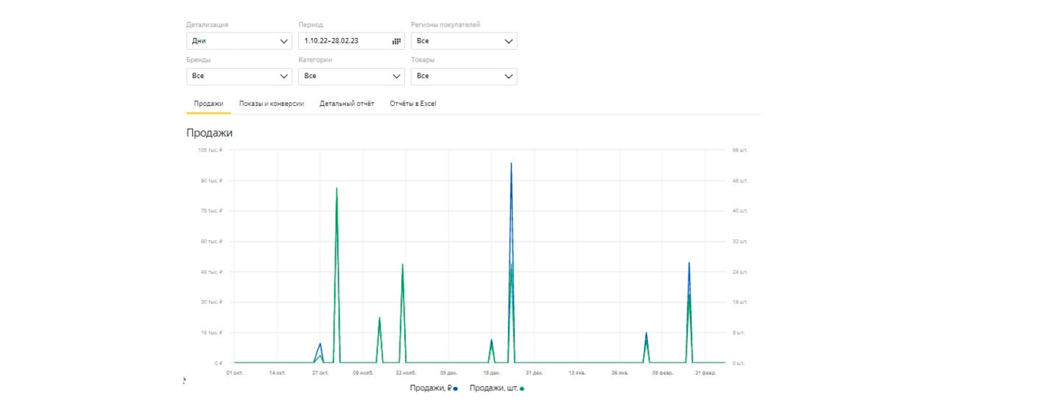Click the small peak before 08 февр.

click(646, 333)
